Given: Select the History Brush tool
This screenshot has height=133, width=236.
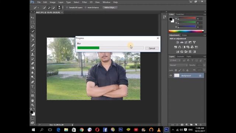Looking at the screenshot, I should coord(32,59).
